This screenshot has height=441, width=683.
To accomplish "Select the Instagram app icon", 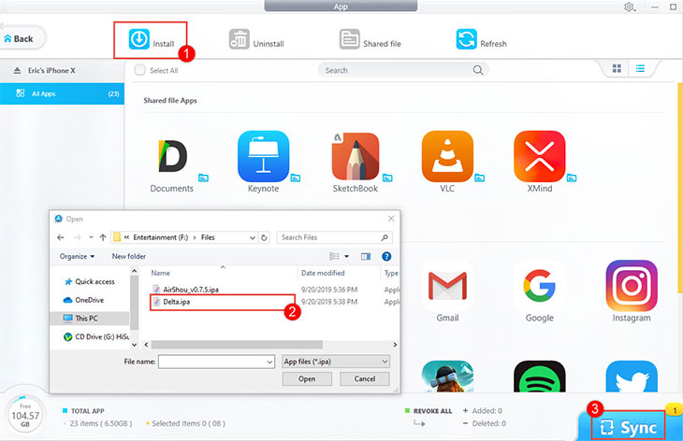I will pos(632,286).
